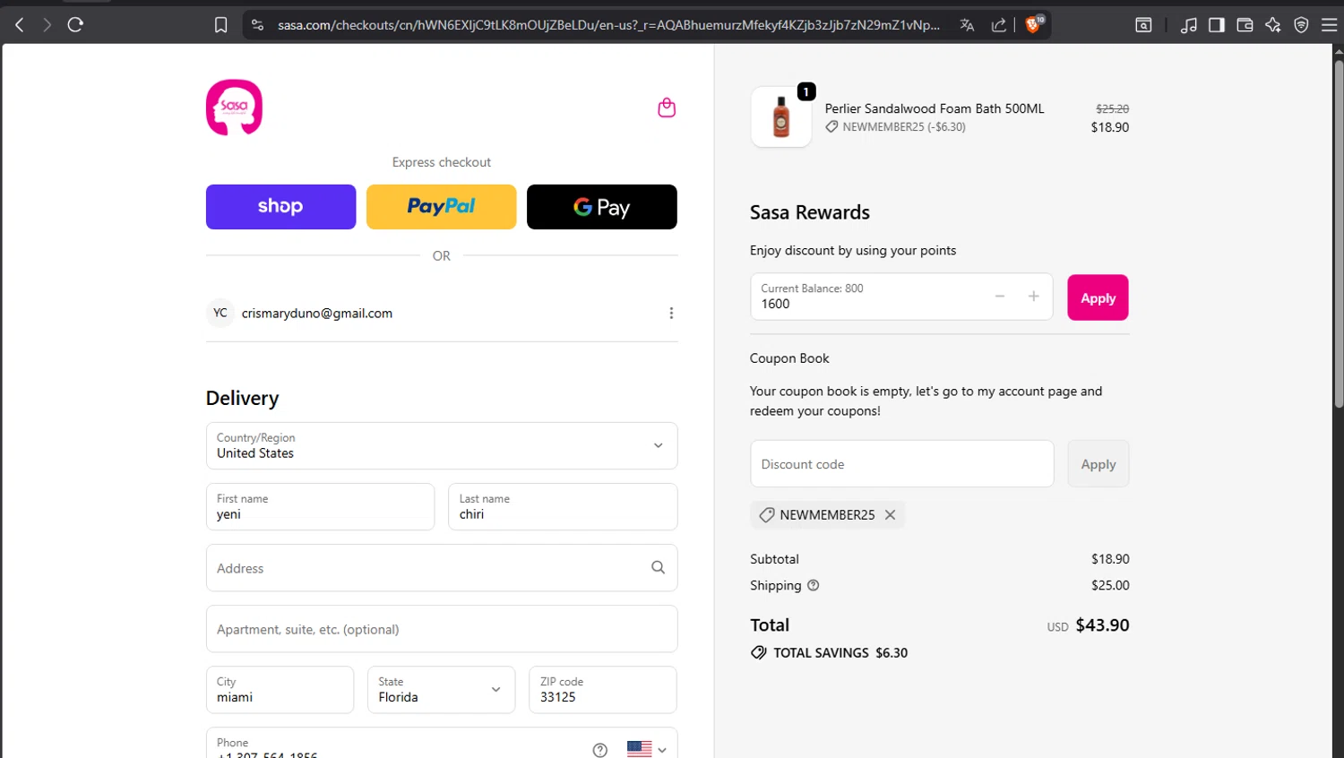Click the Subtotal amount $18.90

tap(1110, 558)
